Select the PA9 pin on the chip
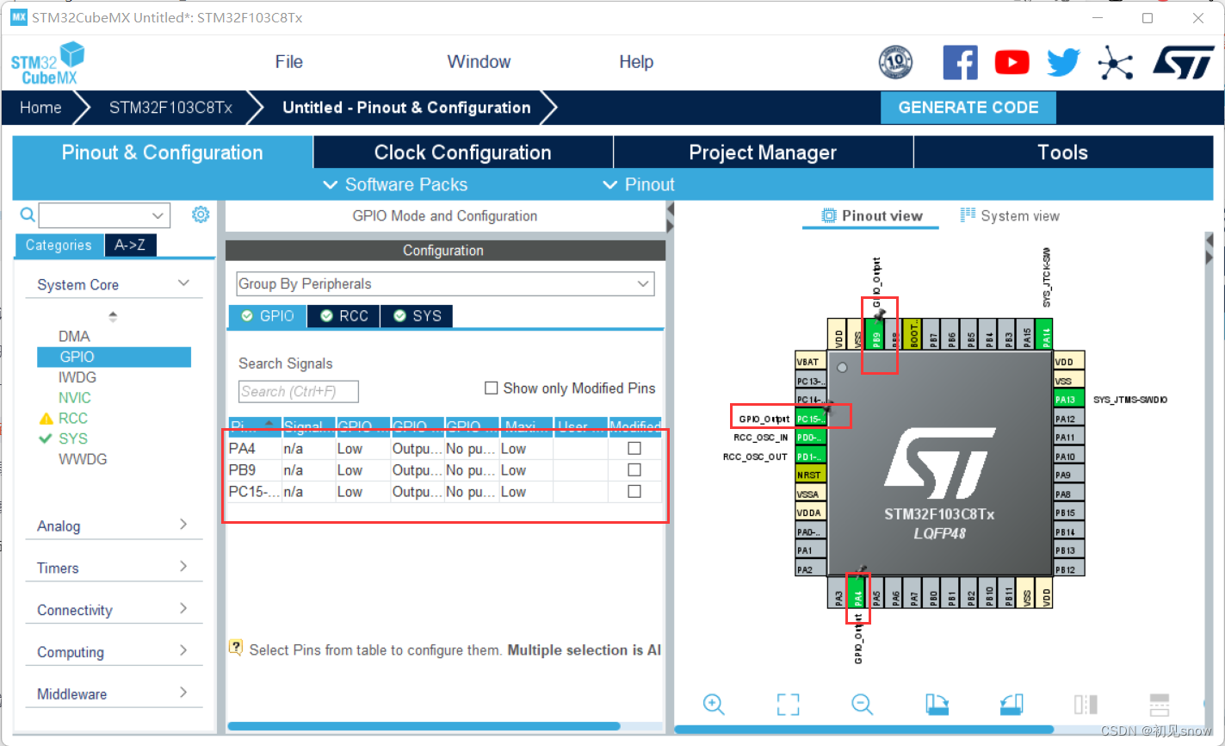 click(x=1068, y=475)
